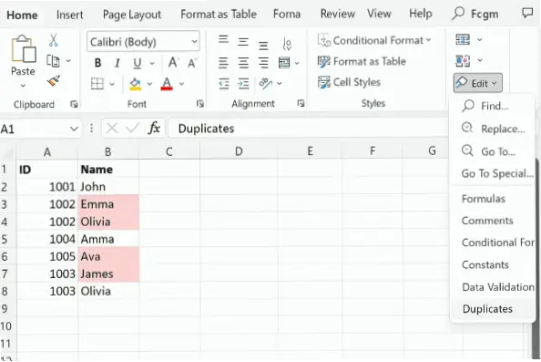Open the underline style dropdown

tap(152, 63)
